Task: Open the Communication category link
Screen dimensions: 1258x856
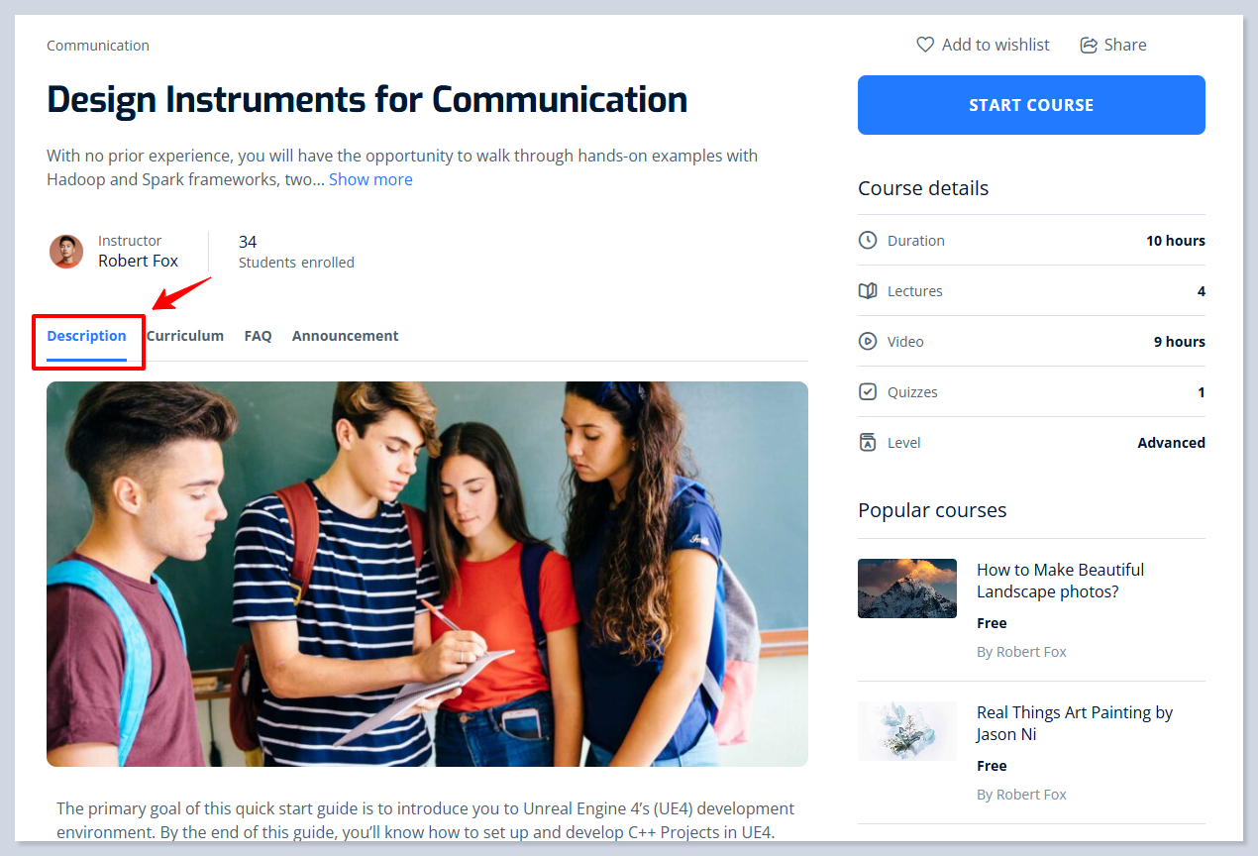Action: tap(98, 46)
